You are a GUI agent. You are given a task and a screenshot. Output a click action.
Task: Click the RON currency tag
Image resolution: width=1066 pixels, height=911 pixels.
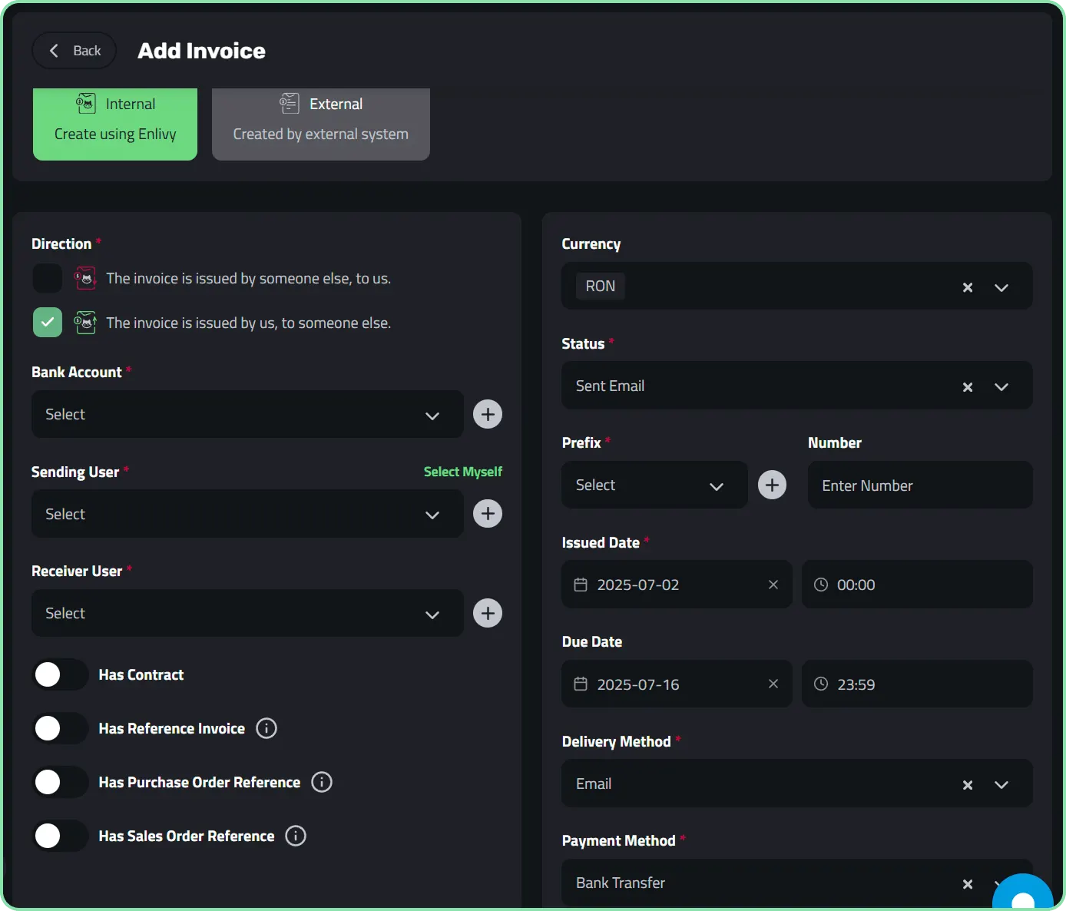601,286
